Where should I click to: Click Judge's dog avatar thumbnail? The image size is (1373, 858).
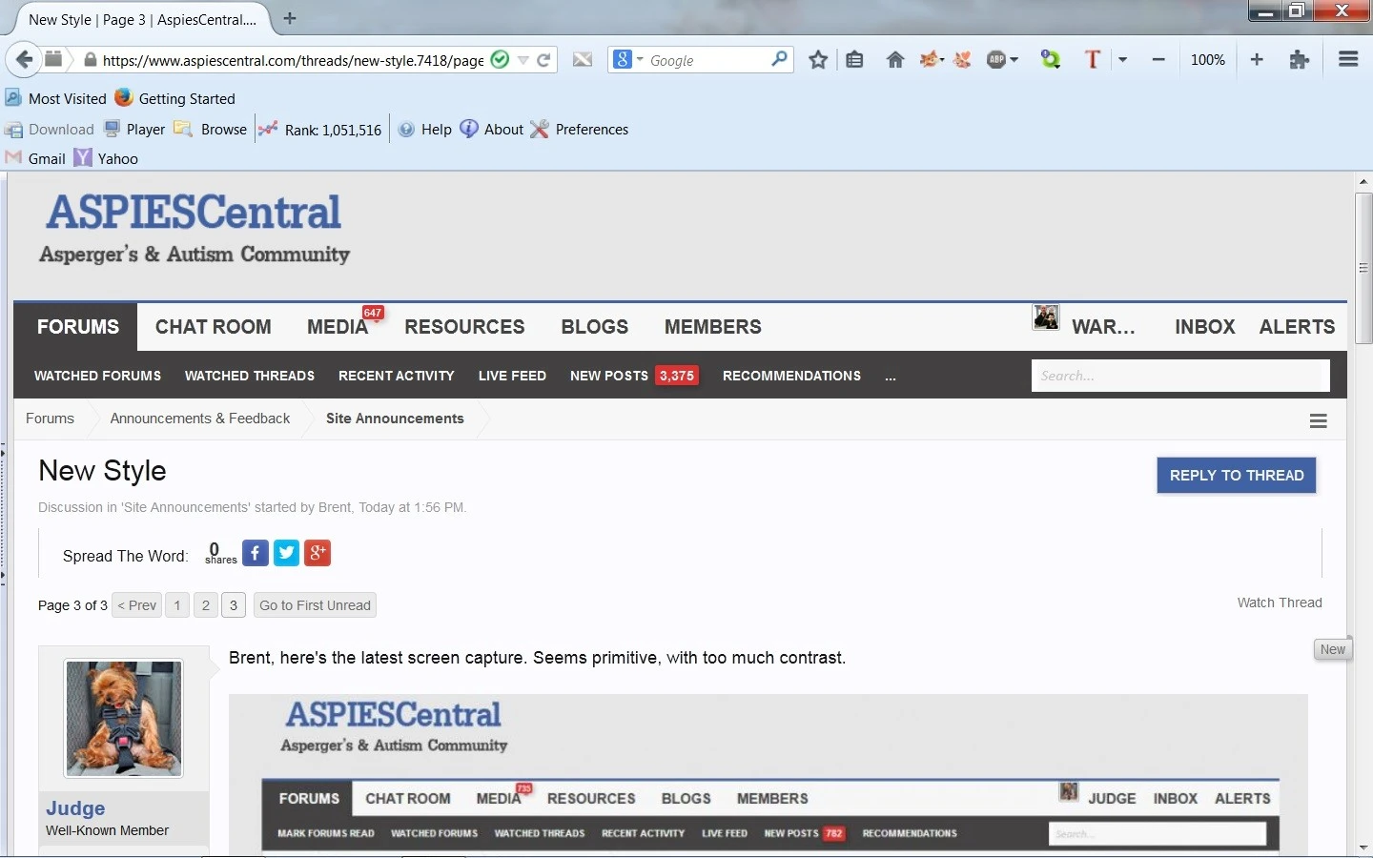[124, 718]
